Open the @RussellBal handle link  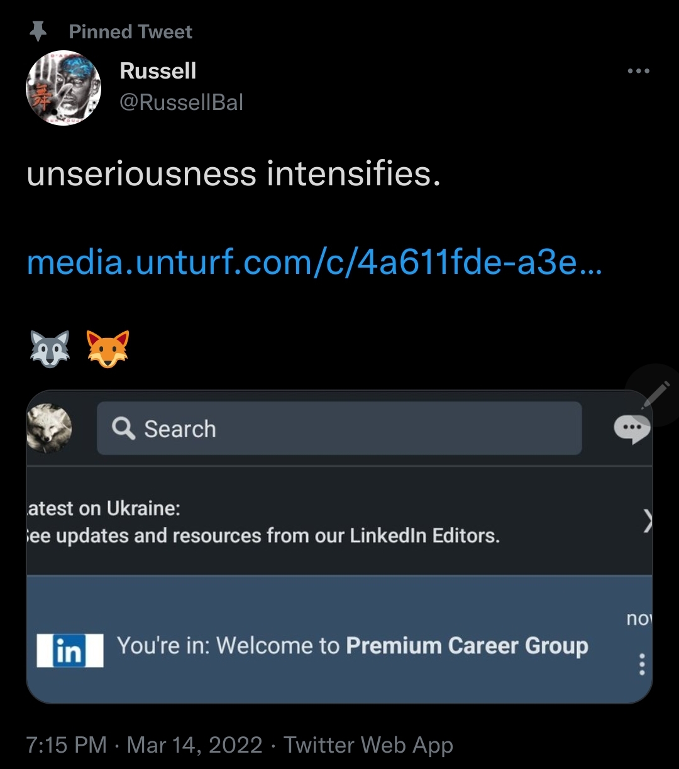[x=181, y=102]
